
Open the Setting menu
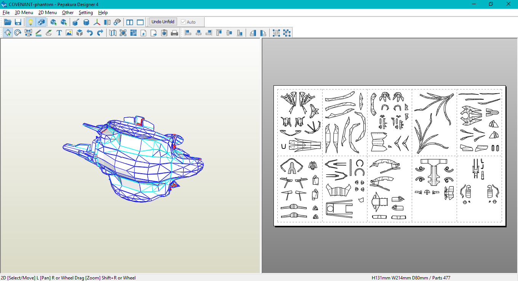(86, 13)
